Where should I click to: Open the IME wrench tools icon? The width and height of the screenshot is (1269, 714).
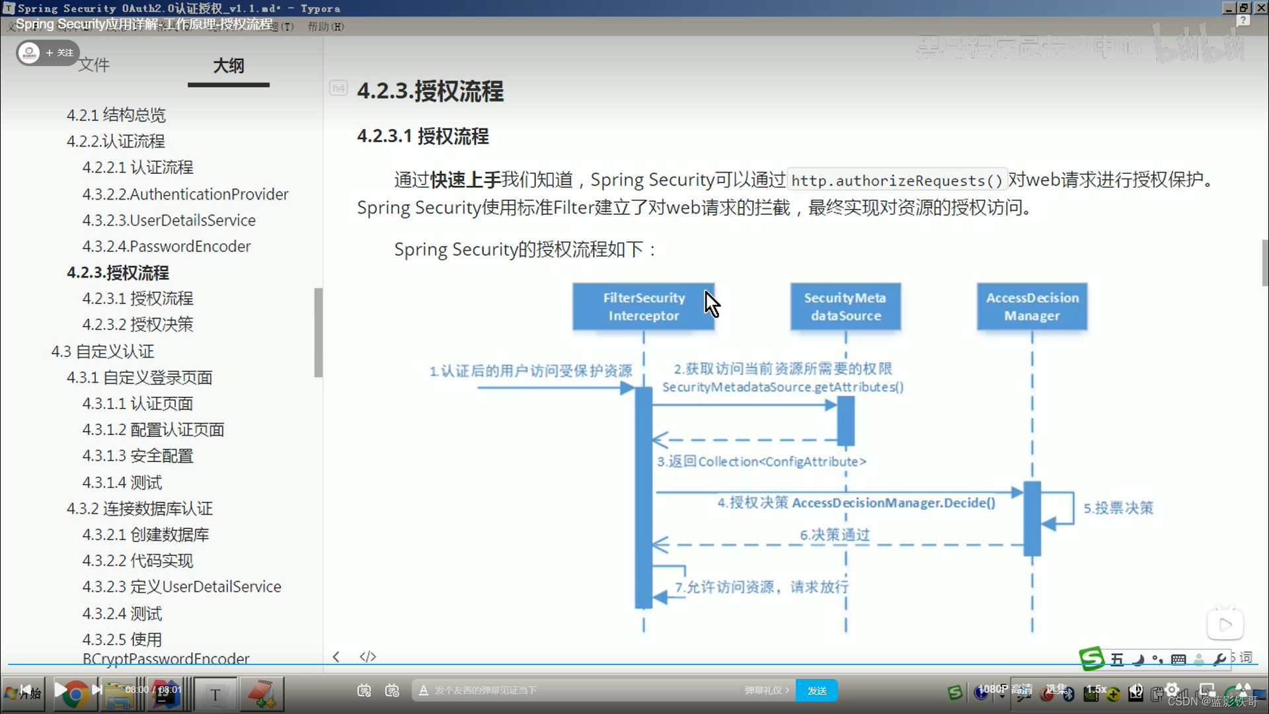click(1220, 660)
